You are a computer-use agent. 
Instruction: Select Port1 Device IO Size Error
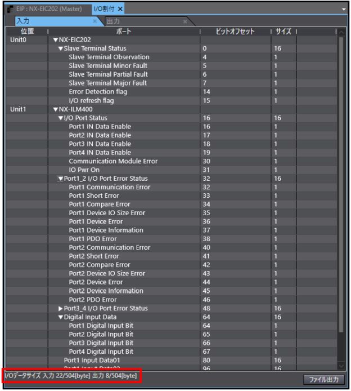tap(172, 213)
